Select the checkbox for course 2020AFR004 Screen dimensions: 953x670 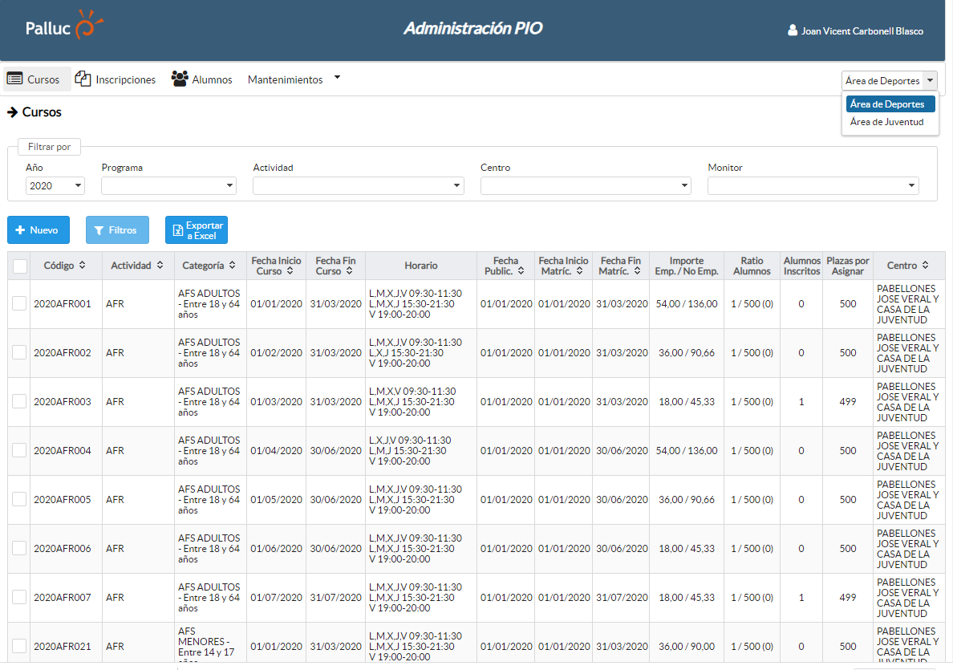[x=20, y=450]
